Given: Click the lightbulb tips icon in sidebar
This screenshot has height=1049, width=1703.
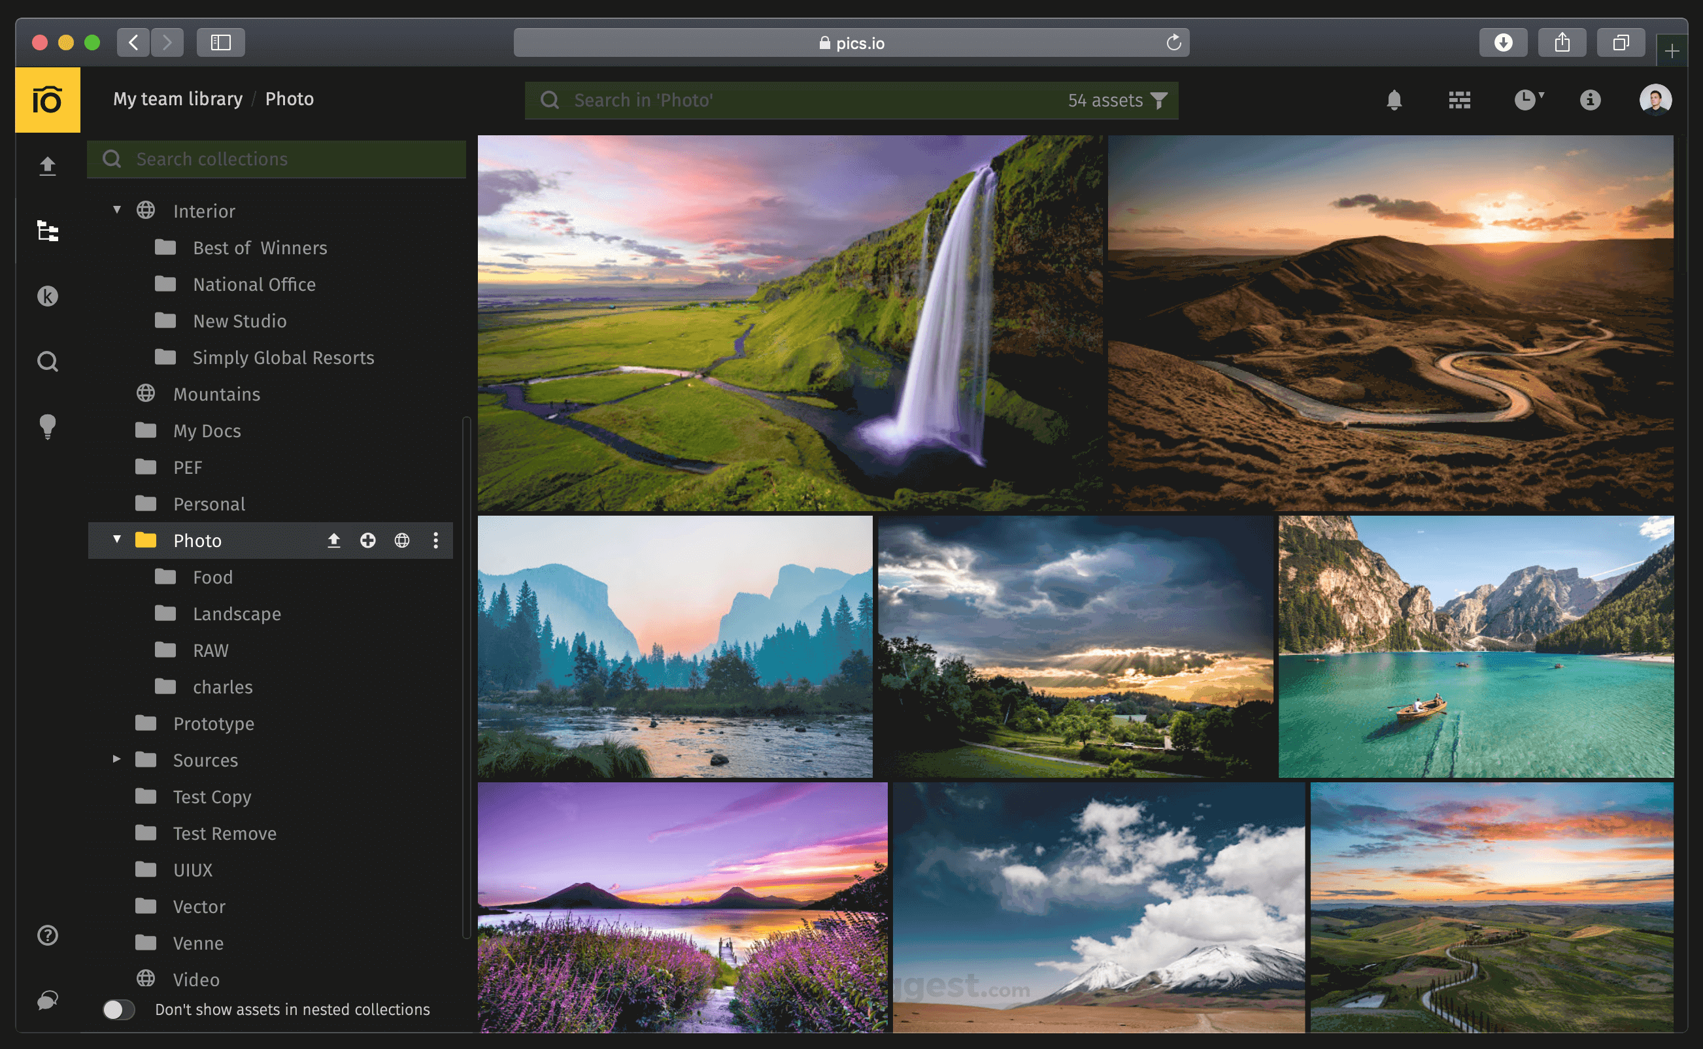Looking at the screenshot, I should point(47,426).
